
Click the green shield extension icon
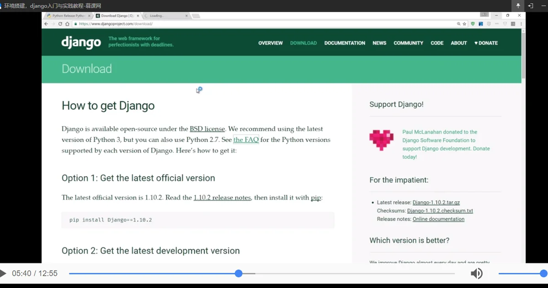[473, 24]
